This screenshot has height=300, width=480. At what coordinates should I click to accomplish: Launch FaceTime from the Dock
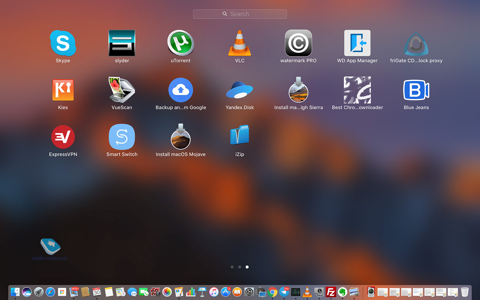click(x=144, y=292)
